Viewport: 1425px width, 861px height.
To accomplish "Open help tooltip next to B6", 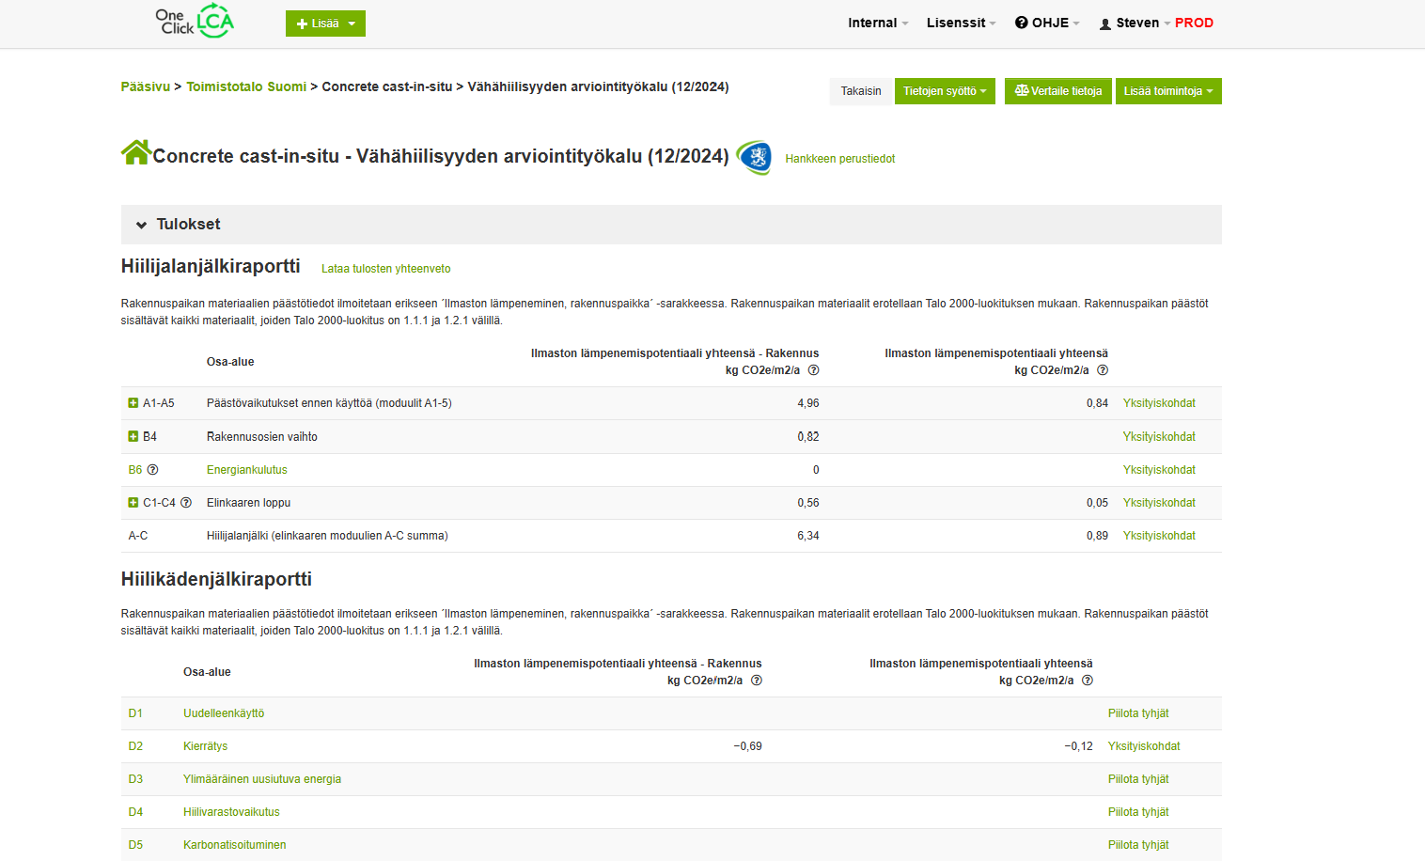I will (x=152, y=470).
